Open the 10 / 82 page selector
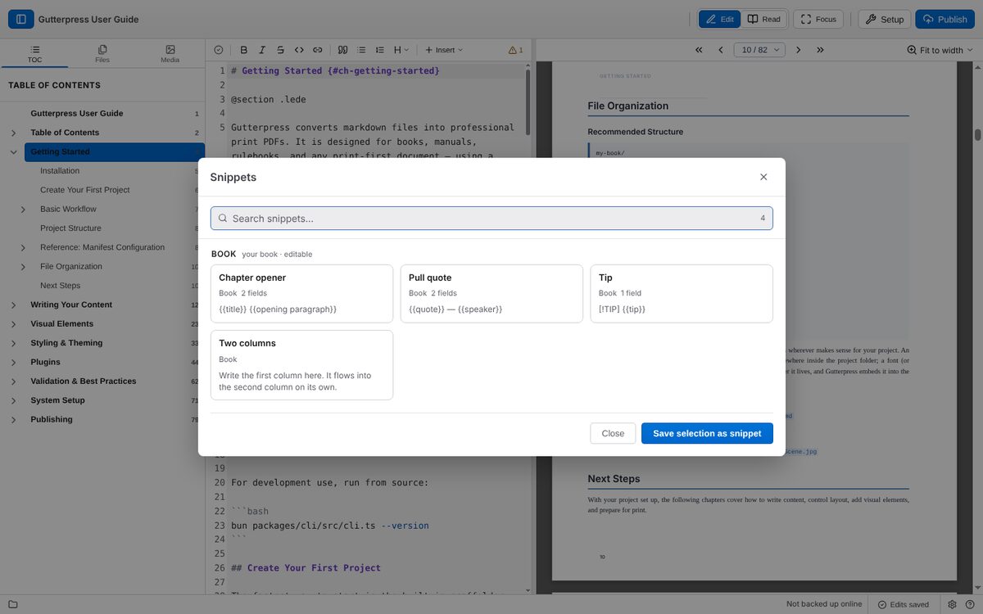This screenshot has height=614, width=983. 759,50
